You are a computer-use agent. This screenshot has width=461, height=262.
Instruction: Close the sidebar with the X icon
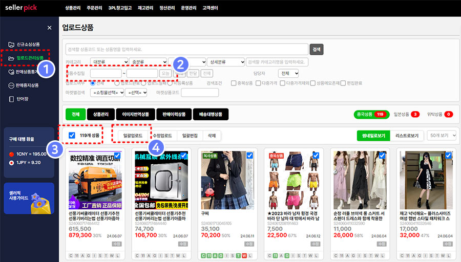(49, 28)
